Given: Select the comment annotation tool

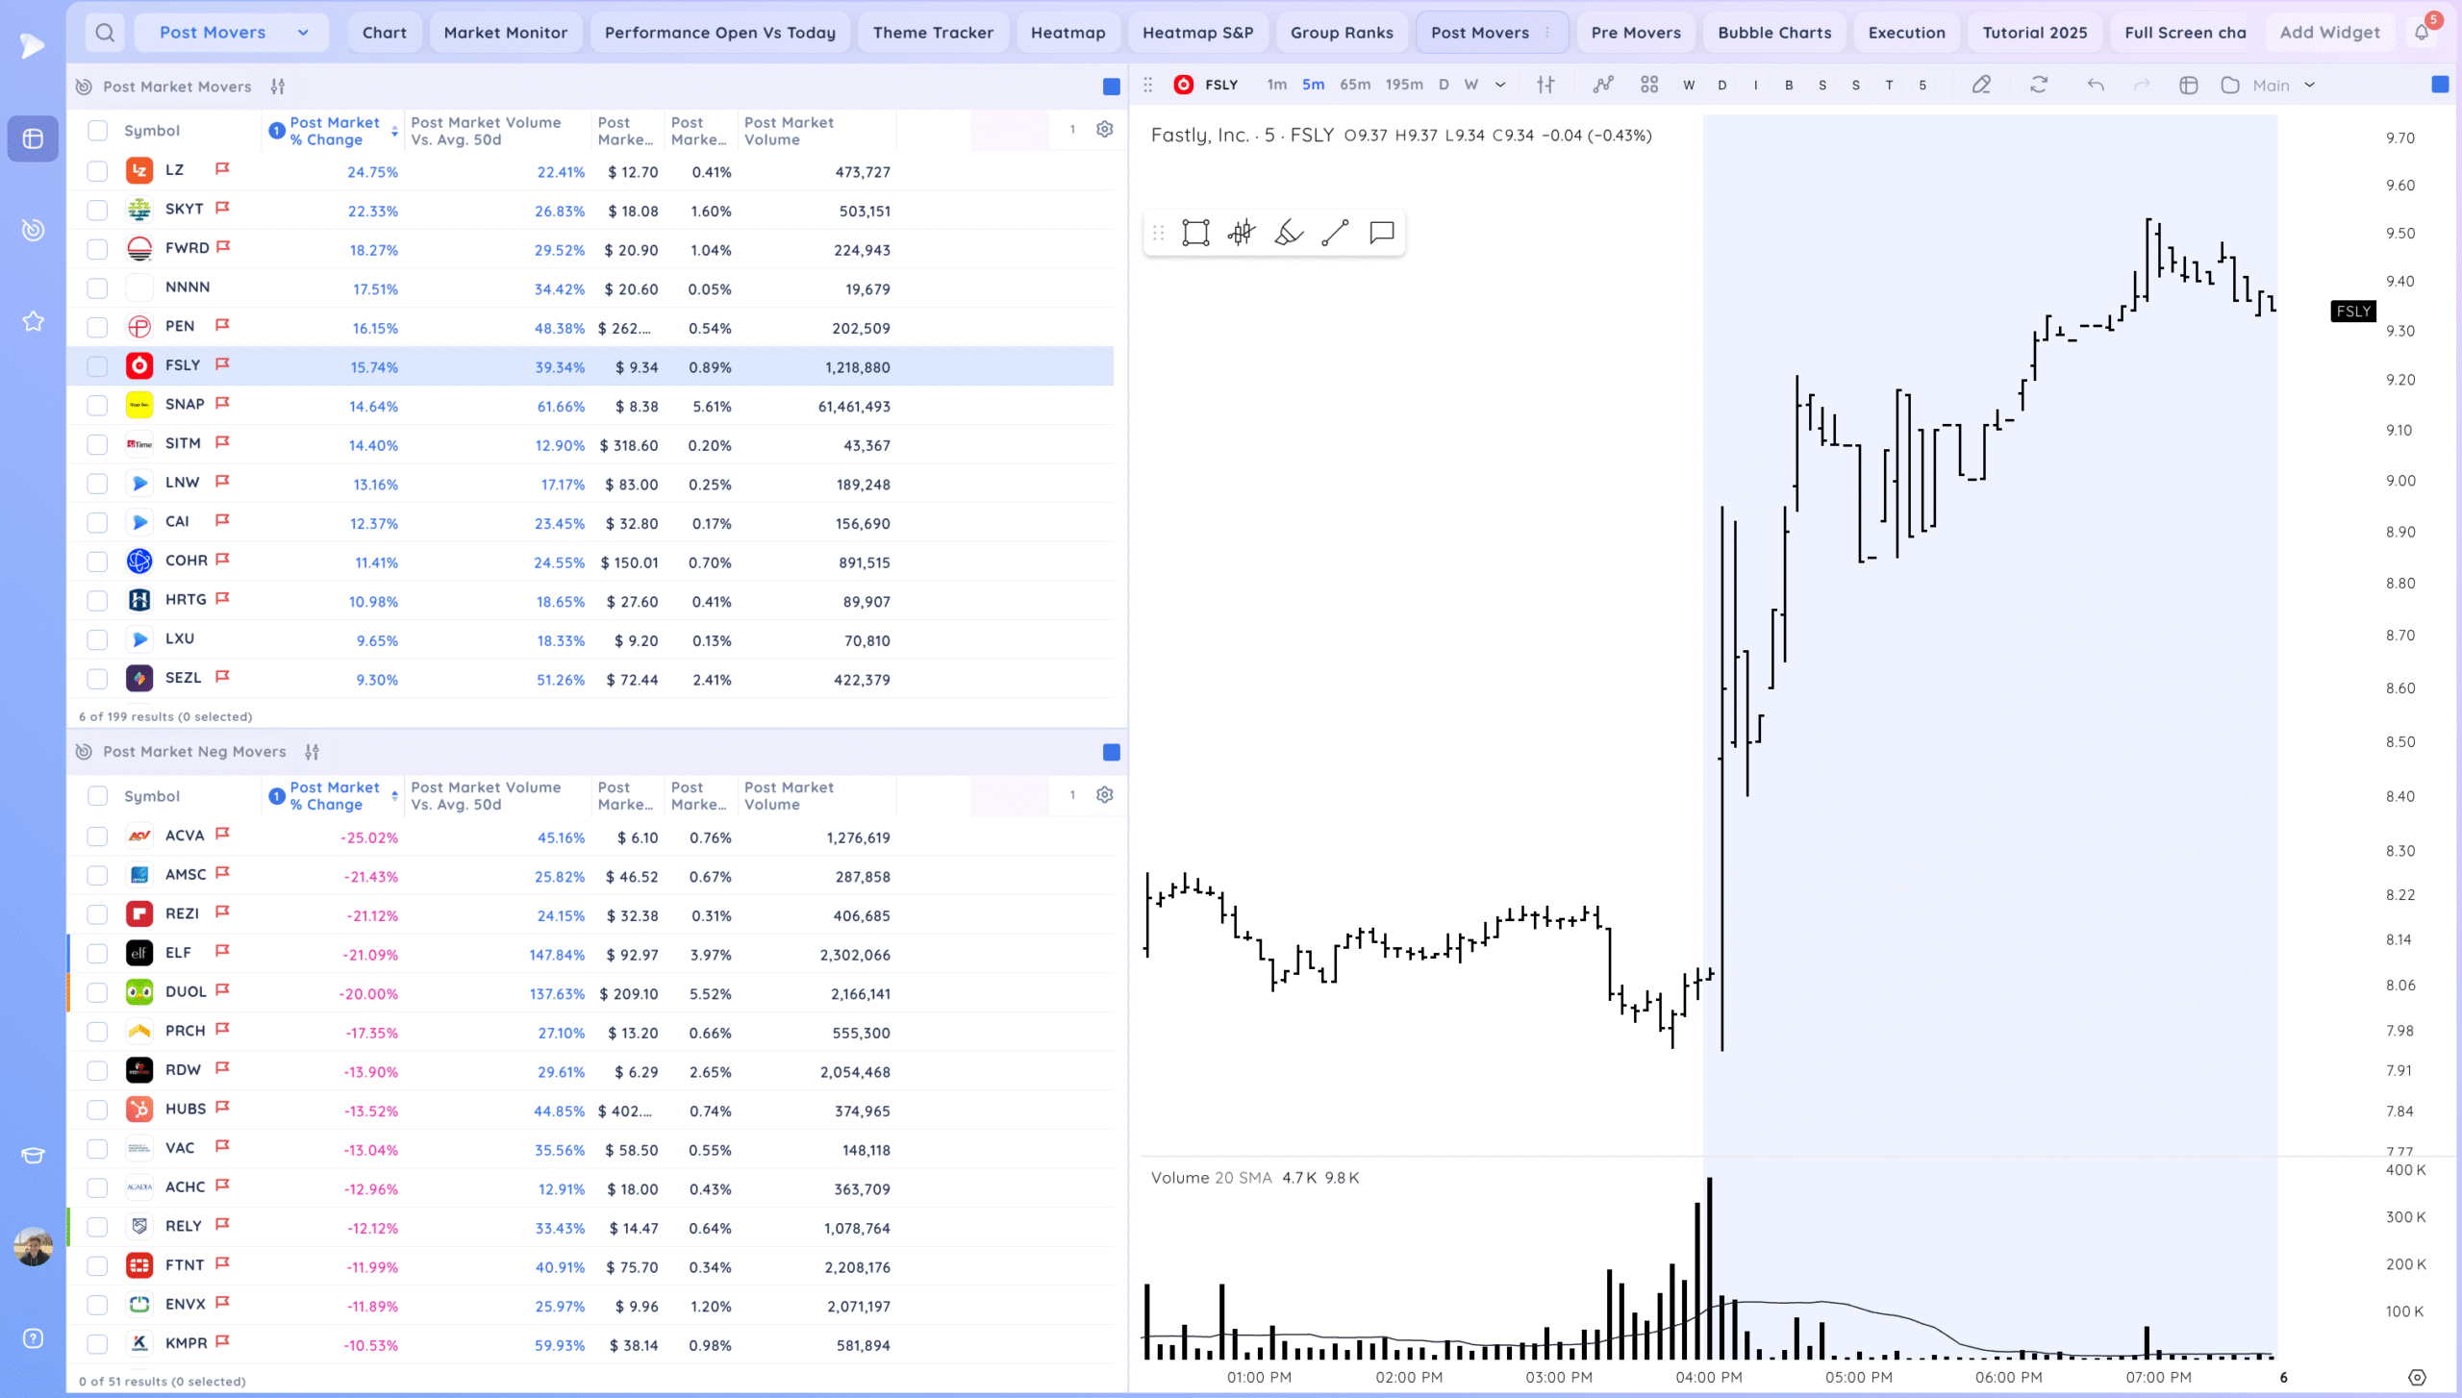Looking at the screenshot, I should [1381, 233].
